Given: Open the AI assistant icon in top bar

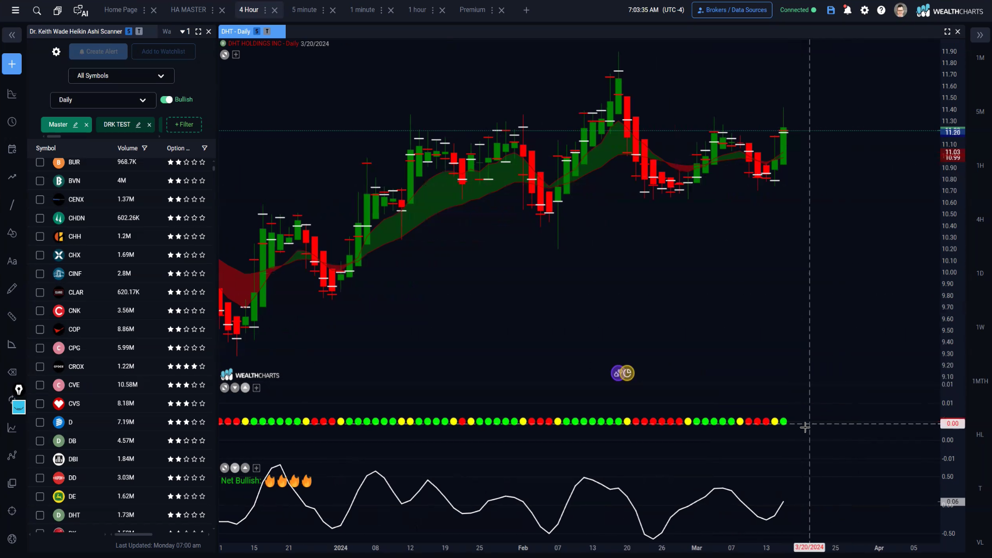Looking at the screenshot, I should pos(81,10).
